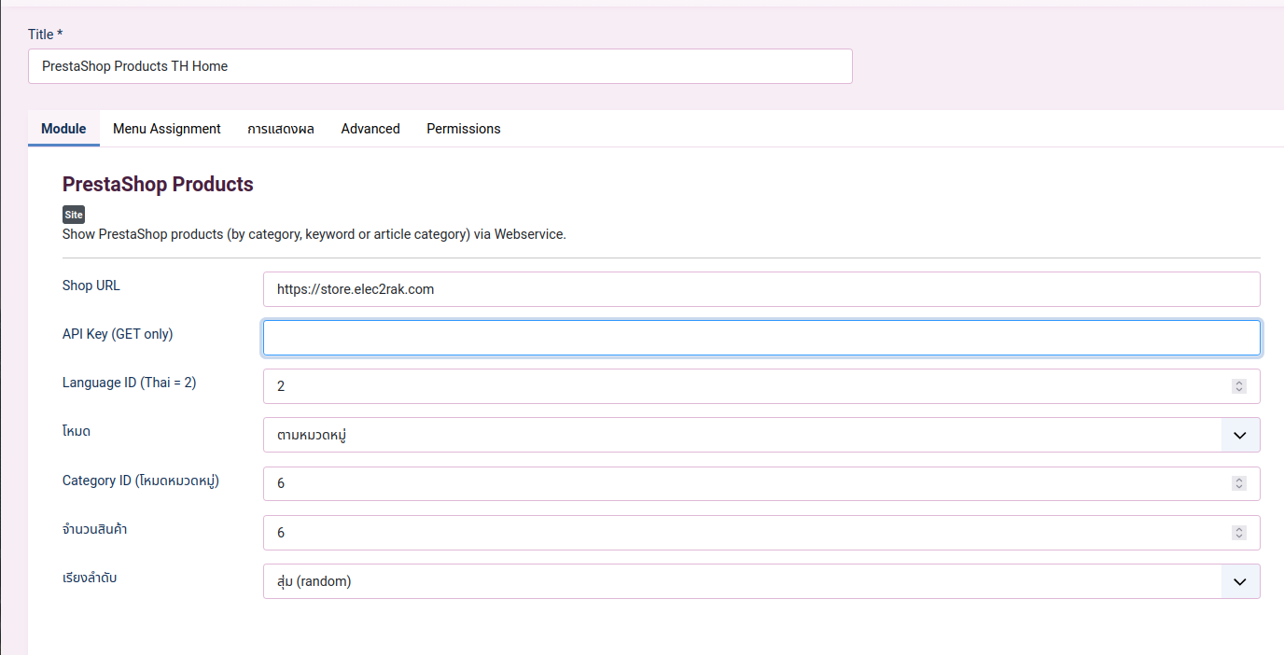Select the PrestaShop Products heading
The width and height of the screenshot is (1284, 655).
[x=158, y=185]
